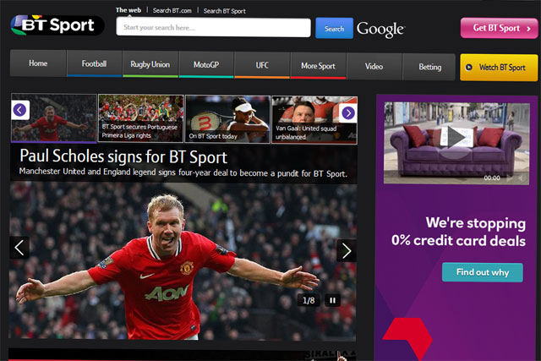Select Search BT Sport option
Viewport: 541px width, 361px height.
click(224, 11)
